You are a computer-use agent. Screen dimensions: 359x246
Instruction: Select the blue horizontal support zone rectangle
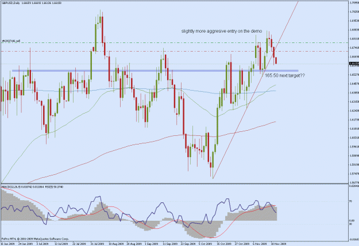[x=155, y=71]
